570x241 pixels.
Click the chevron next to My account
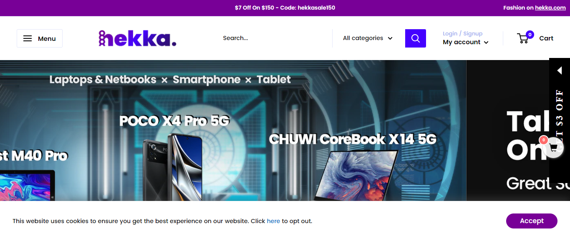(x=486, y=43)
